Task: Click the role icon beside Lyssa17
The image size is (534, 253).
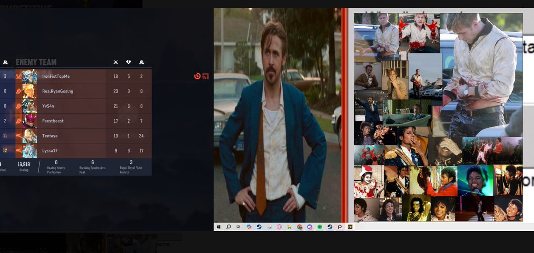Action: coord(18,151)
